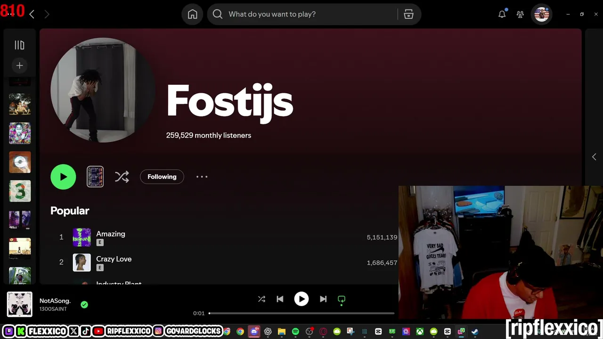Open File Explorer from the taskbar
Screen dimensions: 603x339
(x=282, y=331)
